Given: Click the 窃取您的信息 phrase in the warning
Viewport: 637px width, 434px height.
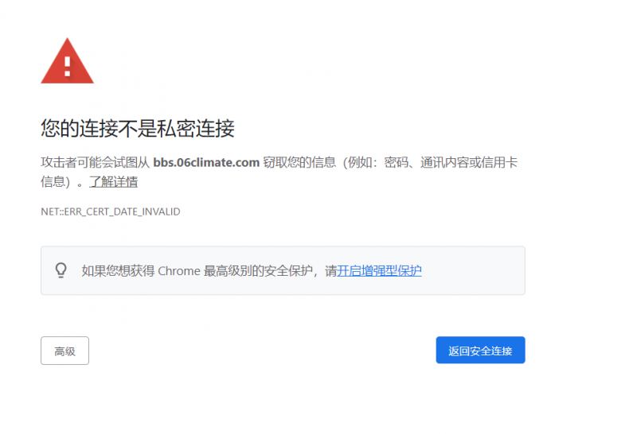Looking at the screenshot, I should [x=298, y=163].
